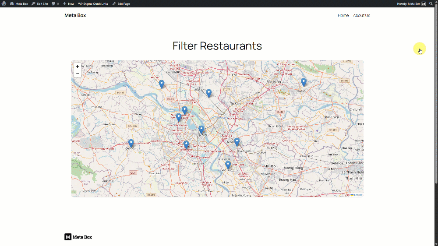The height and width of the screenshot is (246, 438).
Task: Zoom out on the map
Action: 78,74
